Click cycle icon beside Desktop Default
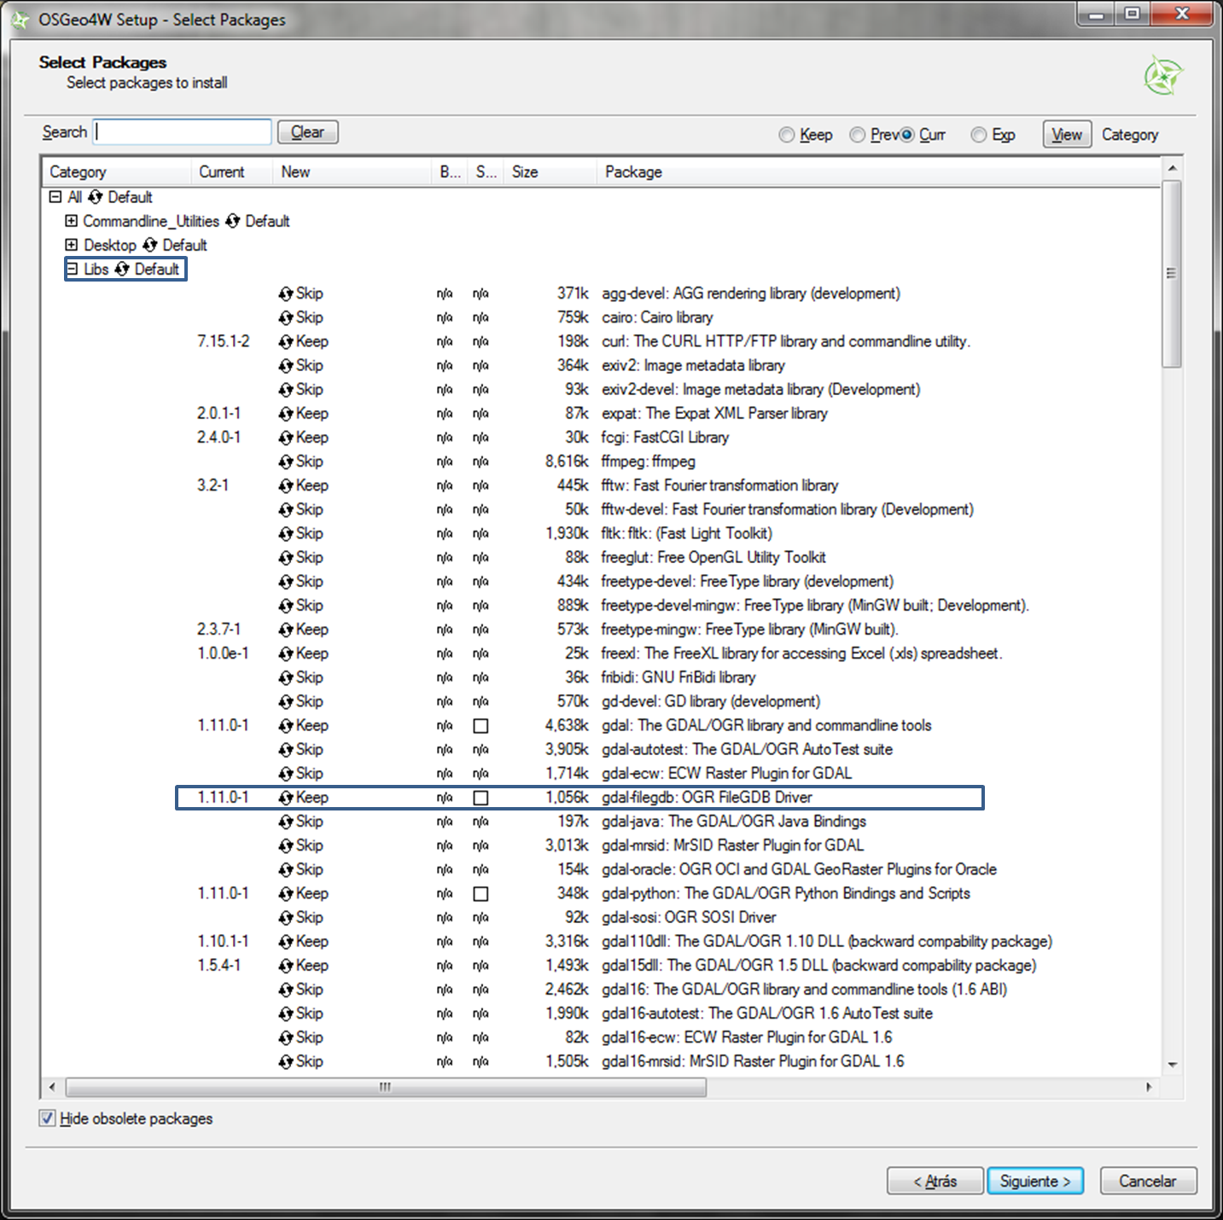 tap(150, 246)
